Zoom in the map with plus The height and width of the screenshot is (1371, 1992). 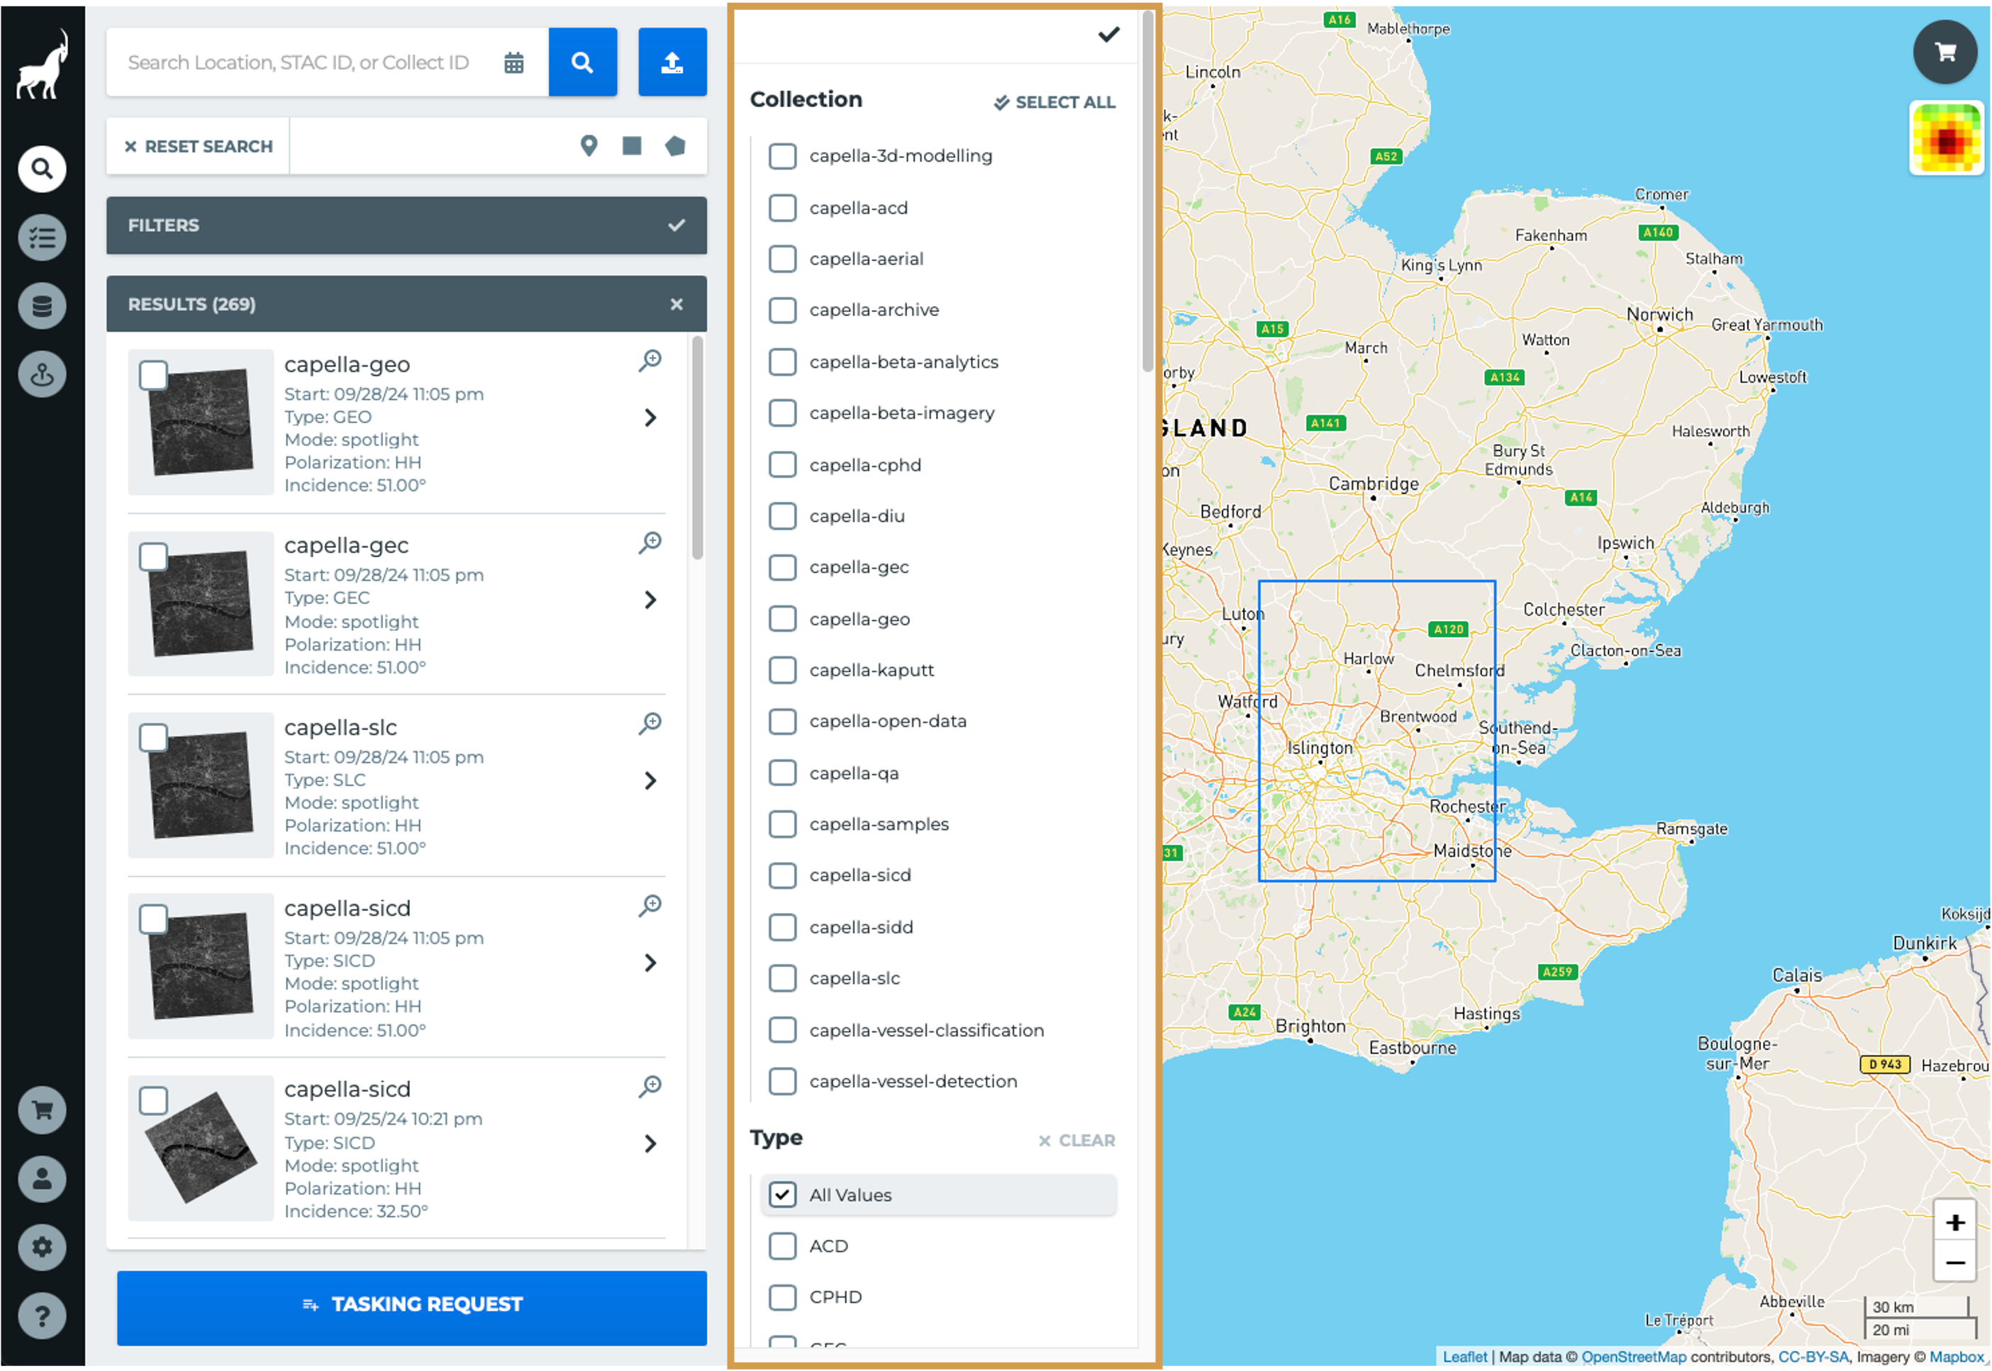coord(1955,1222)
